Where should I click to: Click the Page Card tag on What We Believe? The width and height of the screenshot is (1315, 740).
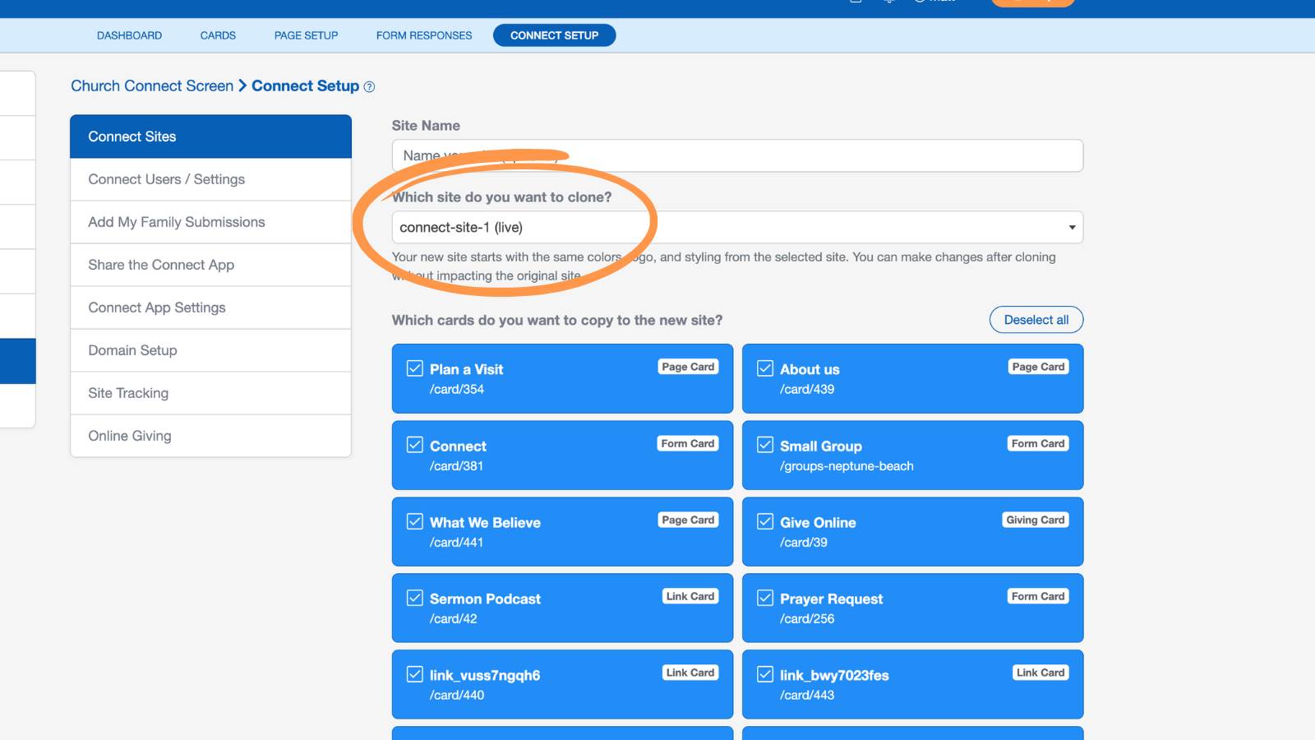tap(688, 520)
